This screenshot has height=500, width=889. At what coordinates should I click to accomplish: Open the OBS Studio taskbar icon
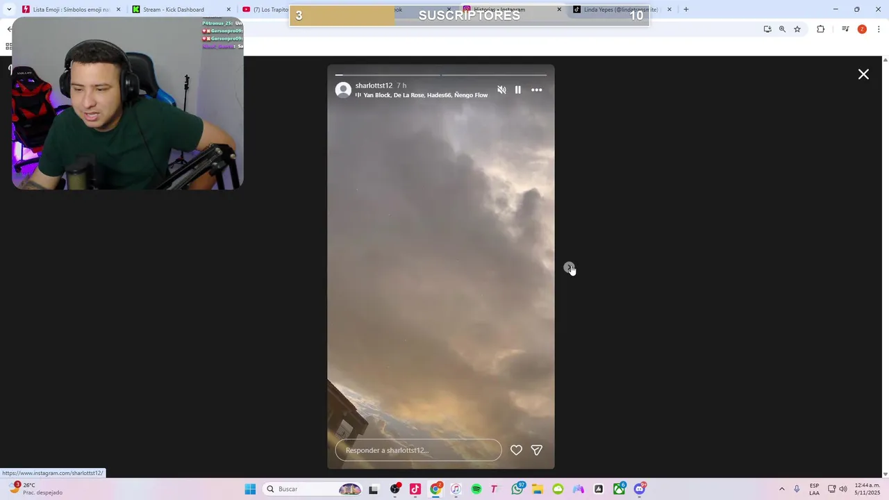point(395,489)
